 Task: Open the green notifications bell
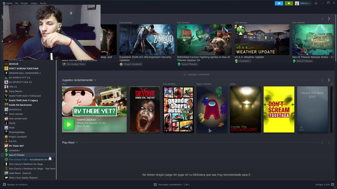[289, 3]
